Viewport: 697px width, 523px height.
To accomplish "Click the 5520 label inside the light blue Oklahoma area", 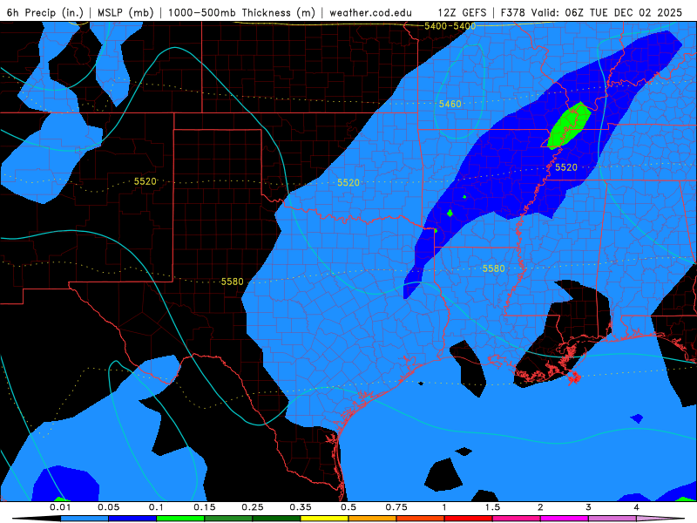I will (348, 182).
